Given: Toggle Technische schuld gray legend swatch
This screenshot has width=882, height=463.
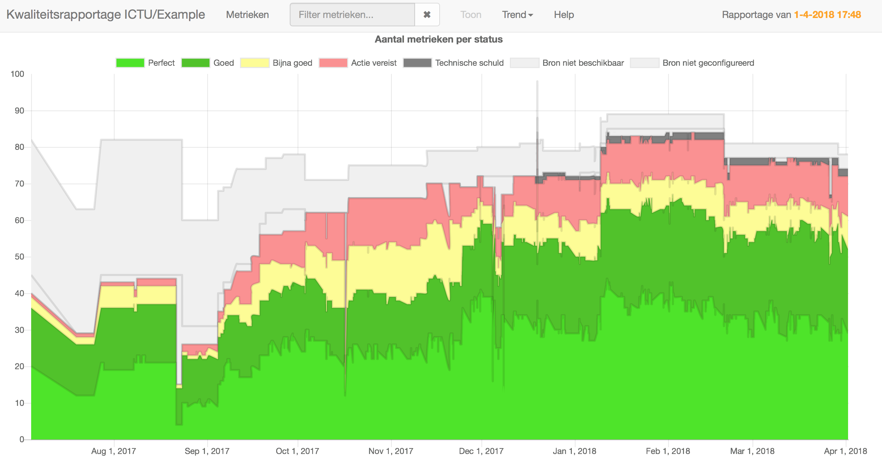Looking at the screenshot, I should [417, 63].
